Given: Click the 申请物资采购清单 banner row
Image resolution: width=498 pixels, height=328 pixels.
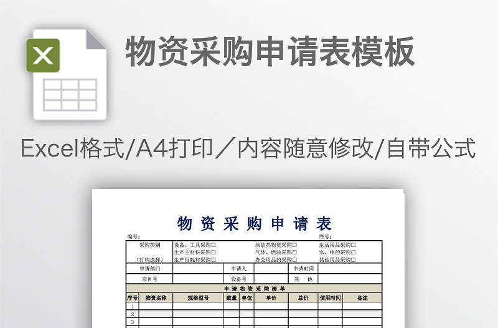Looking at the screenshot, I should coord(254,289).
